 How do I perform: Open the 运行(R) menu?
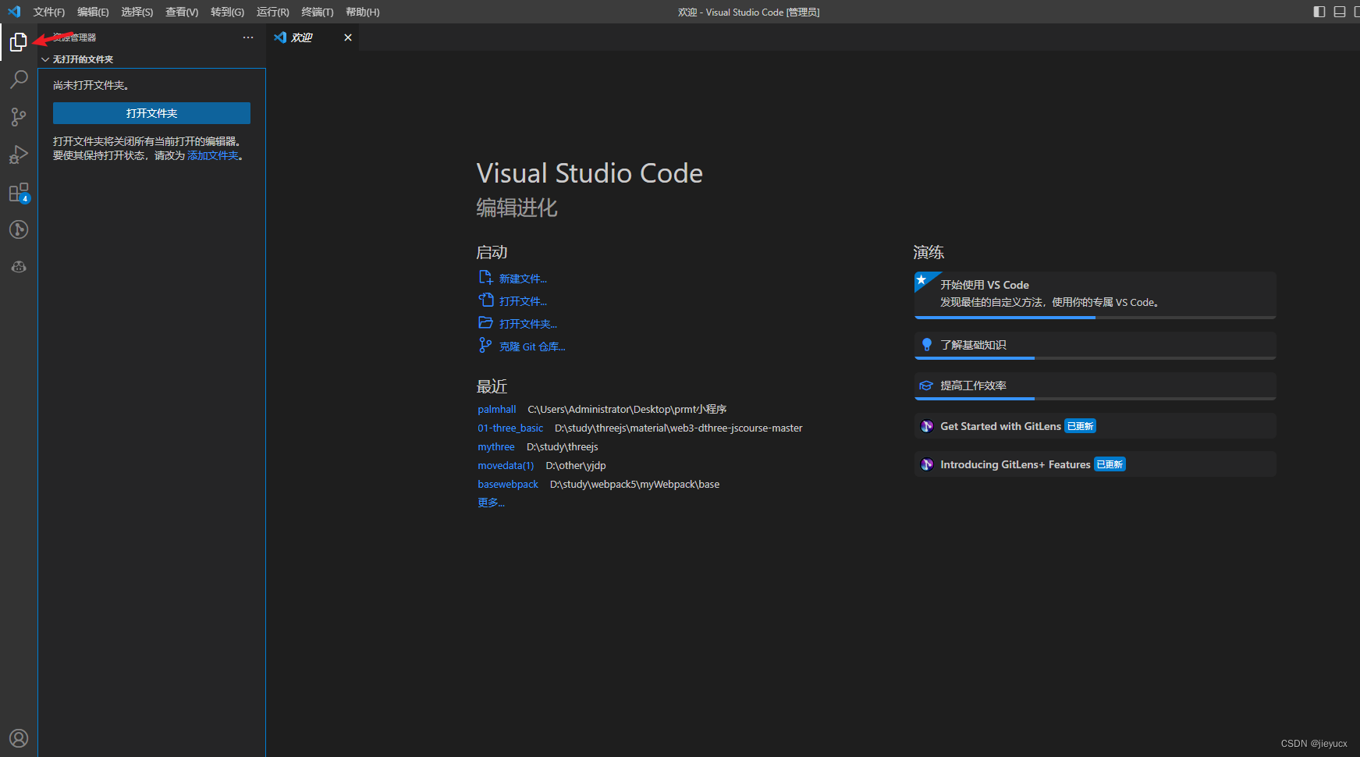coord(273,12)
